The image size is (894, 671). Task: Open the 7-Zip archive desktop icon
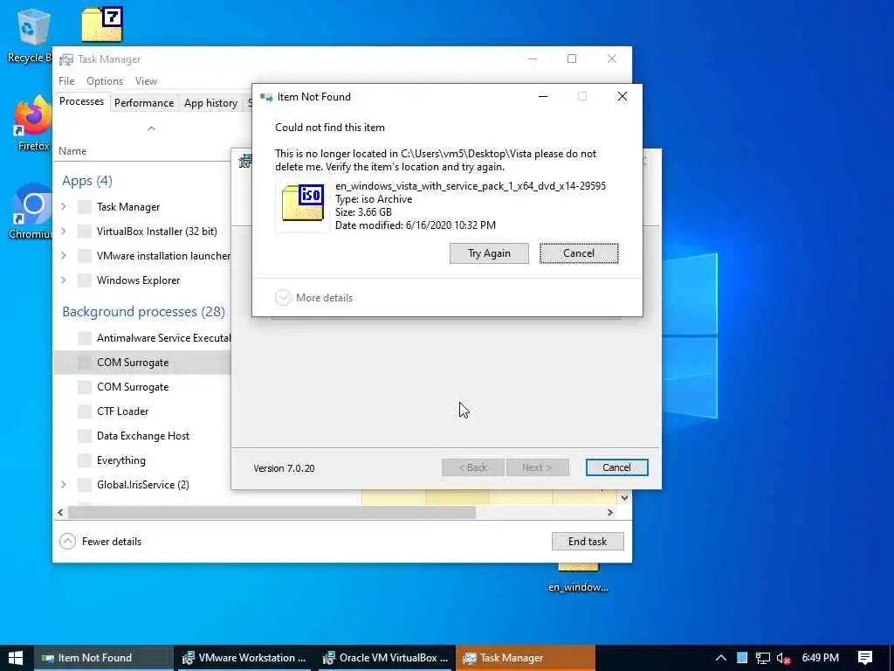pyautogui.click(x=102, y=24)
